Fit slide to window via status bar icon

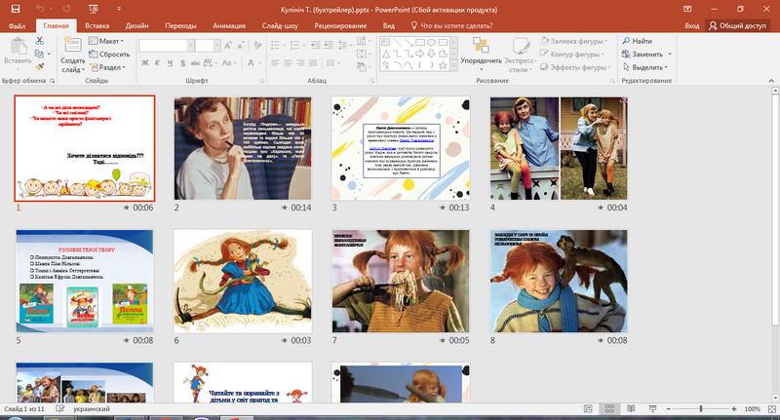(771, 410)
